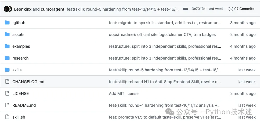Viewport: 260px width, 122px height.
Task: Click the skills folder icon
Action: (x=7, y=70)
